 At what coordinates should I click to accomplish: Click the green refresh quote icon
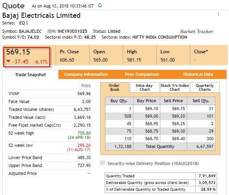coord(100,6)
